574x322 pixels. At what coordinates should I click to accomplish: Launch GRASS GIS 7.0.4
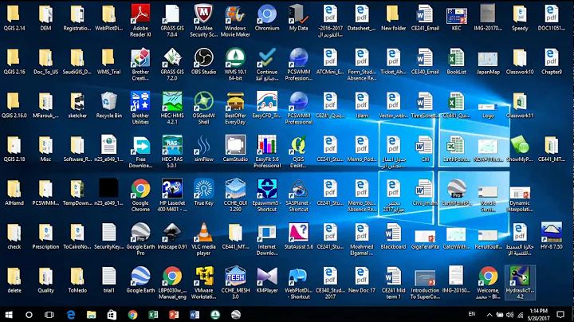coord(172,21)
